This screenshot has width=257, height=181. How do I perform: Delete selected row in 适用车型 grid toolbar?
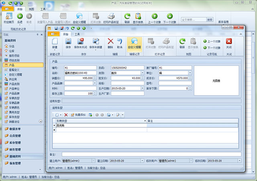66,115
